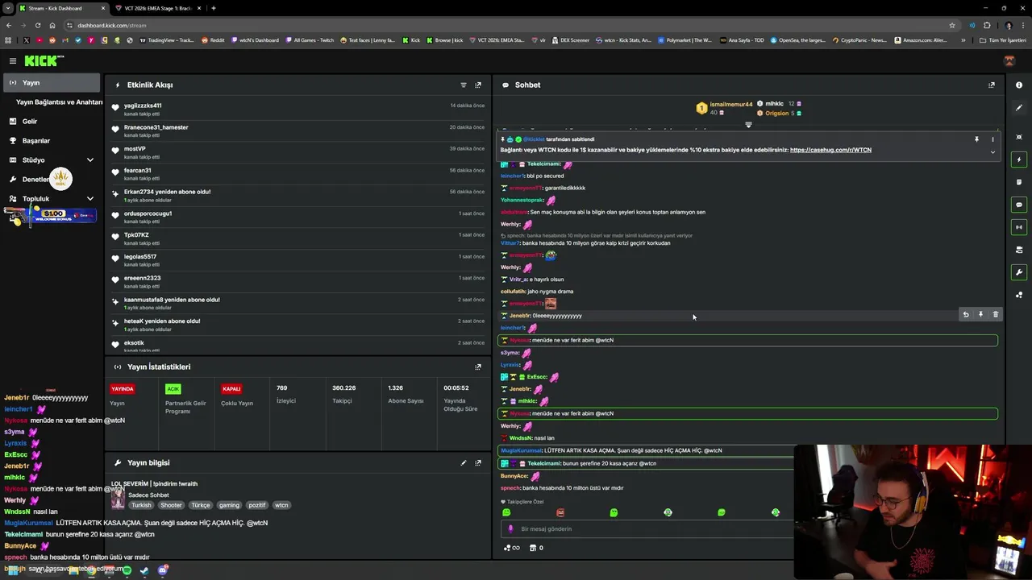Reply to Jeneb1r's hovered message
The width and height of the screenshot is (1032, 580).
966,315
